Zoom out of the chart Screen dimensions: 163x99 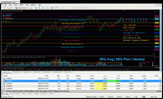pyautogui.click(x=43, y=8)
